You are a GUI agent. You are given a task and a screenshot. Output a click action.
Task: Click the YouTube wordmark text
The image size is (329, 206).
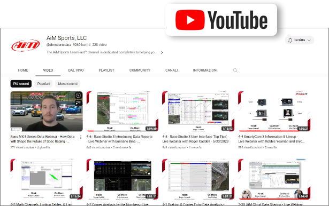(x=238, y=20)
